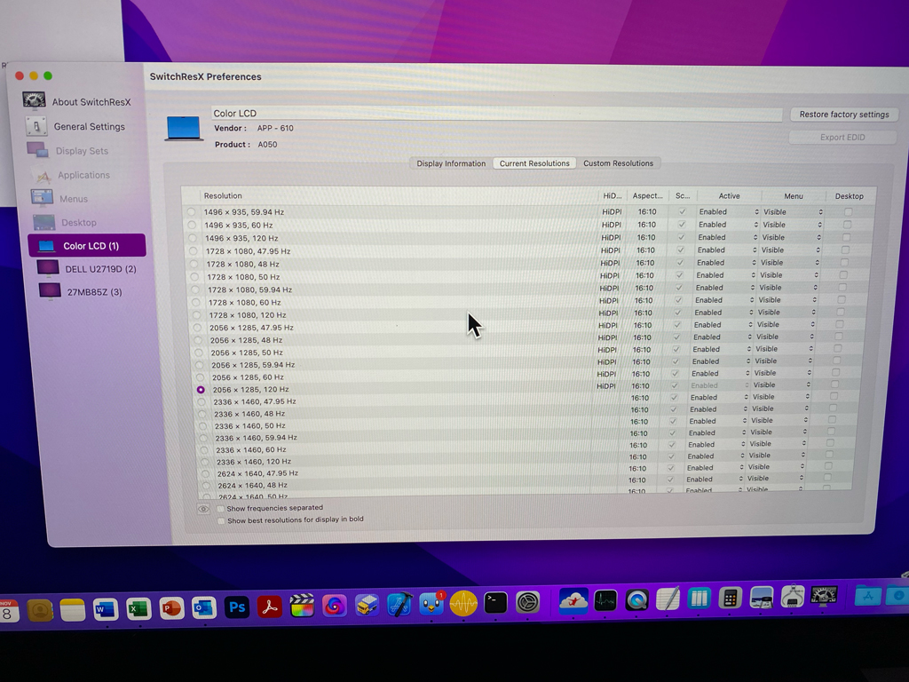This screenshot has height=682, width=909.
Task: Open Microsoft Excel from the Dock
Action: 138,609
